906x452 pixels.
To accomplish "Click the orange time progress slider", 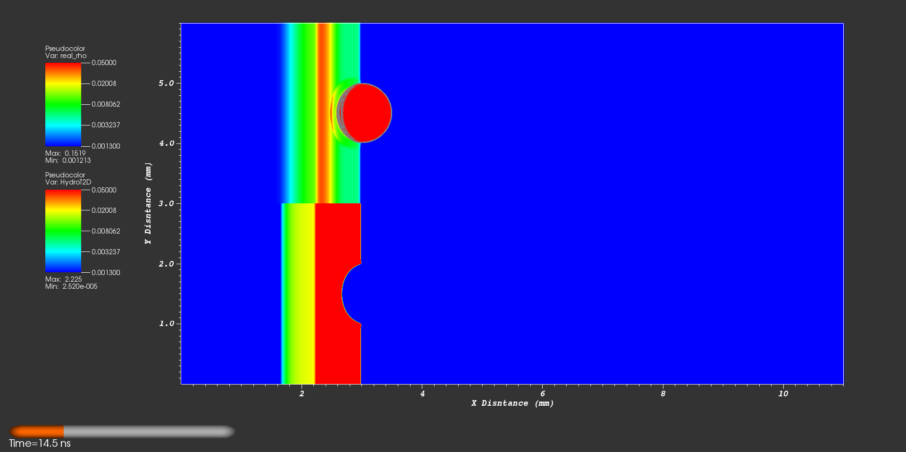I will tap(122, 431).
